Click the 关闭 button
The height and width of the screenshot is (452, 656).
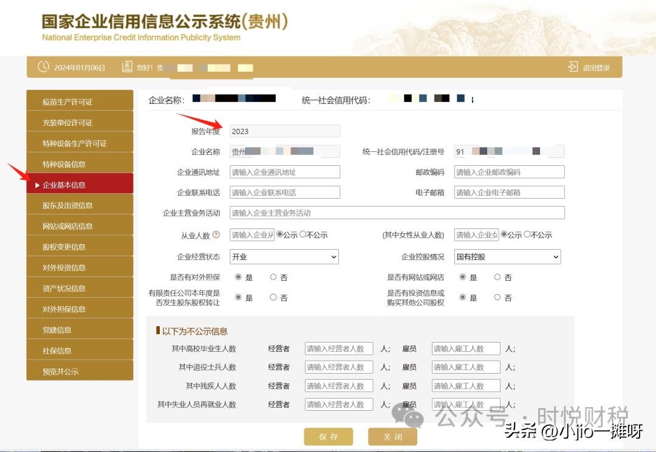click(392, 437)
